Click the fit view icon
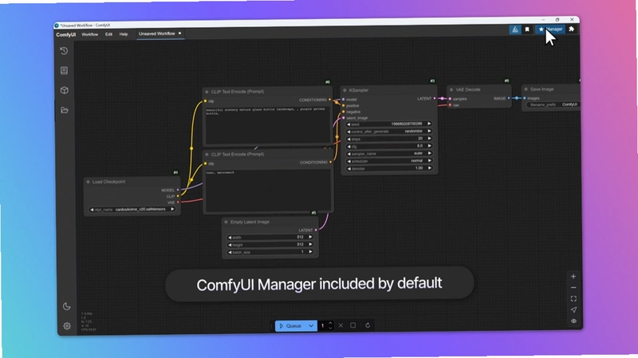Image resolution: width=638 pixels, height=358 pixels. 573,299
